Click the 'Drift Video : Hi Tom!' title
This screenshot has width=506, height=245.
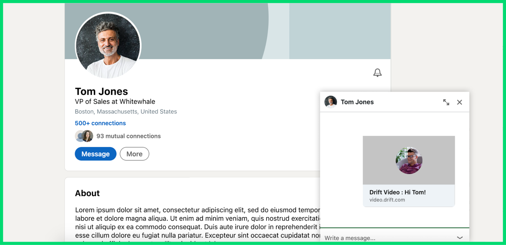point(397,192)
